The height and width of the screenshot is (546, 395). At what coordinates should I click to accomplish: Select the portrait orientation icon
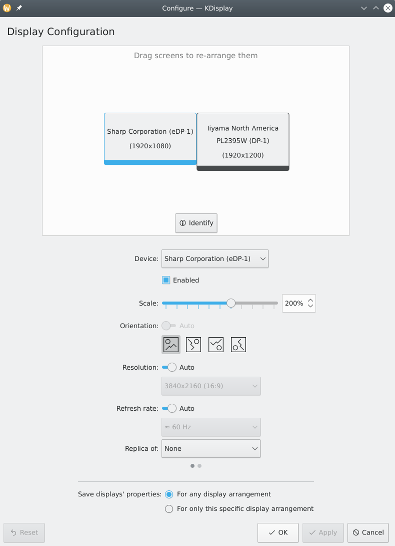point(193,344)
